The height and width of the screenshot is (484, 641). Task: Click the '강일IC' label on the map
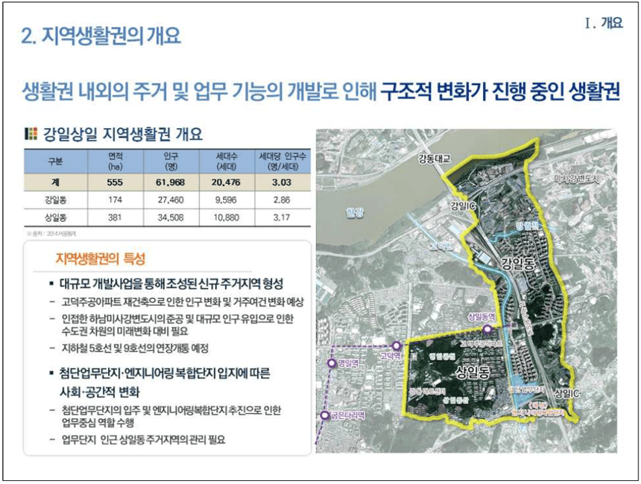463,206
